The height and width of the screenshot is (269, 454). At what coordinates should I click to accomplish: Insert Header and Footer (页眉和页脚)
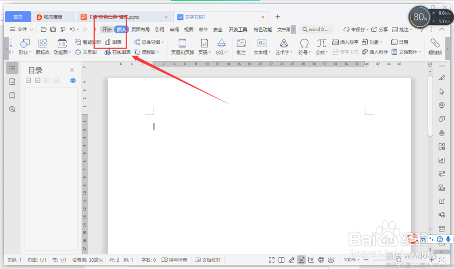tap(183, 47)
